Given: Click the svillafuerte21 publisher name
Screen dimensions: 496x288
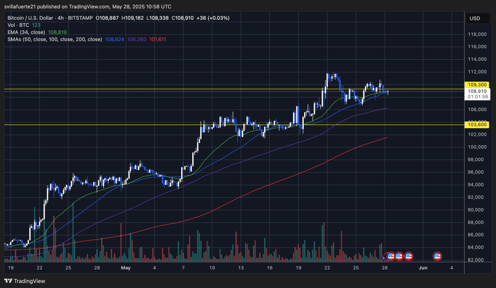Looking at the screenshot, I should tap(24, 7).
